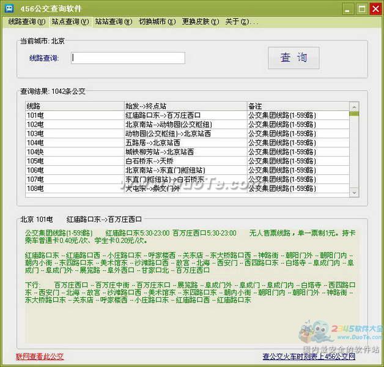This screenshot has width=384, height=367.
Task: Select the 105电 route row
Action: (187, 161)
